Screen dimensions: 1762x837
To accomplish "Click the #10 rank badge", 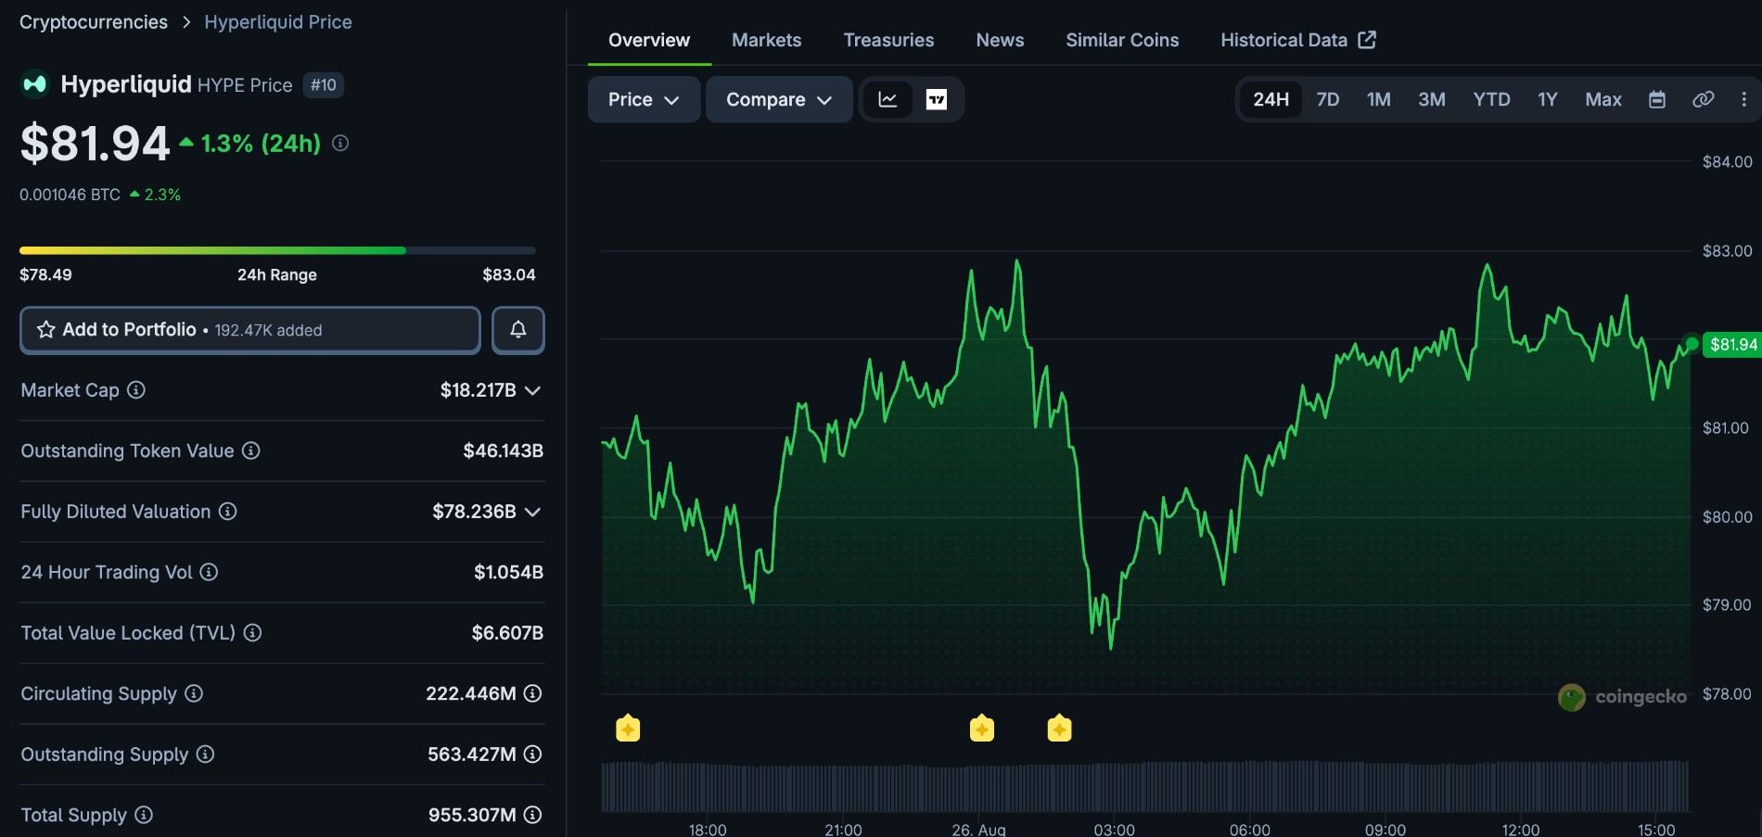I will tap(324, 85).
